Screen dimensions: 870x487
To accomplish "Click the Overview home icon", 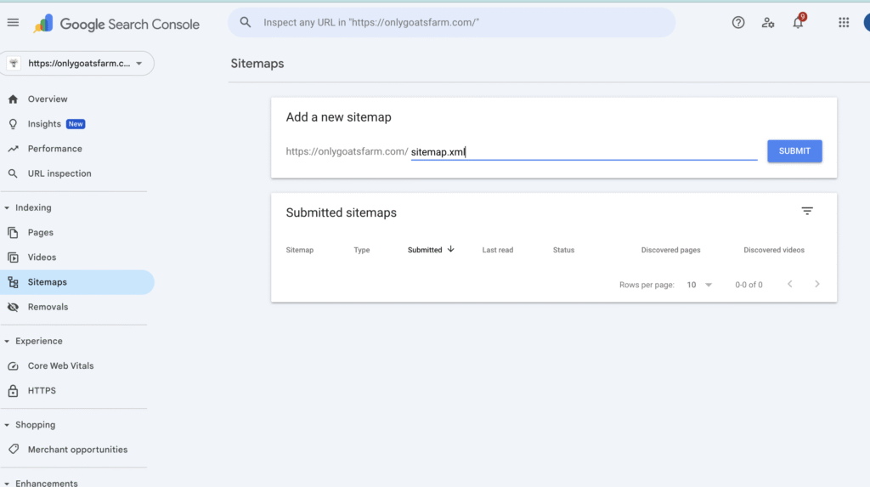I will click(13, 99).
